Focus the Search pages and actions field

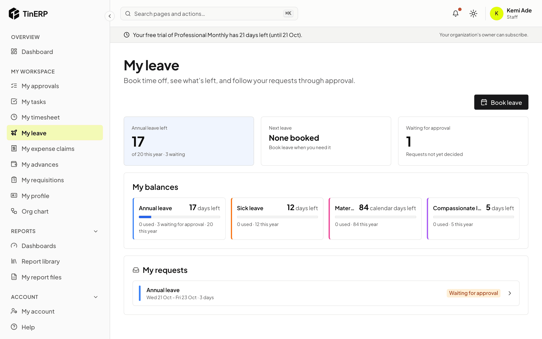[209, 14]
